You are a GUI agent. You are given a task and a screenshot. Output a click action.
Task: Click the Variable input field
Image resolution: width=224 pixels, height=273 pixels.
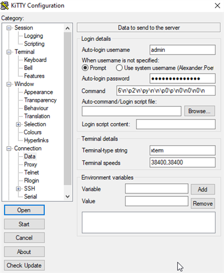pos(156,189)
